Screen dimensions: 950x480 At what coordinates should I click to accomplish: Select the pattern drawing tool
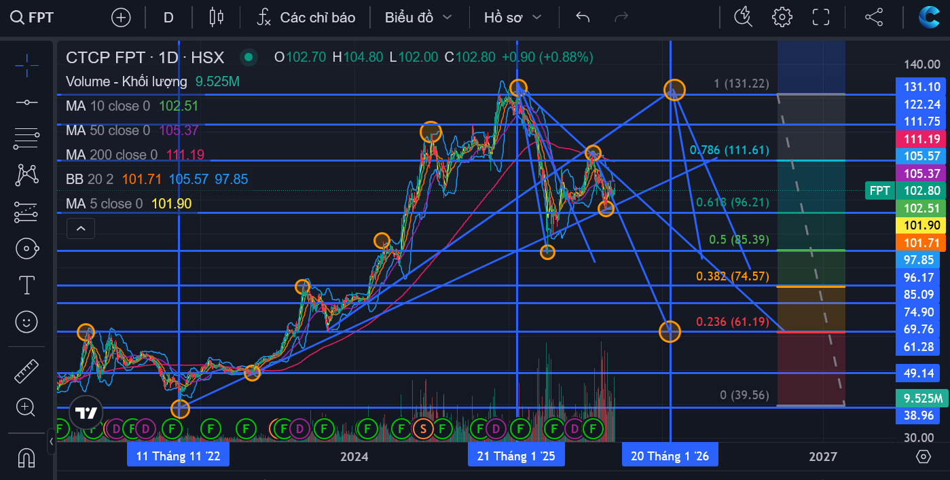26,175
